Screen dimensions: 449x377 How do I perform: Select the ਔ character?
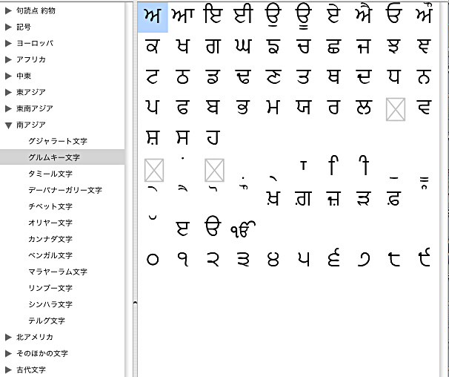click(x=424, y=13)
